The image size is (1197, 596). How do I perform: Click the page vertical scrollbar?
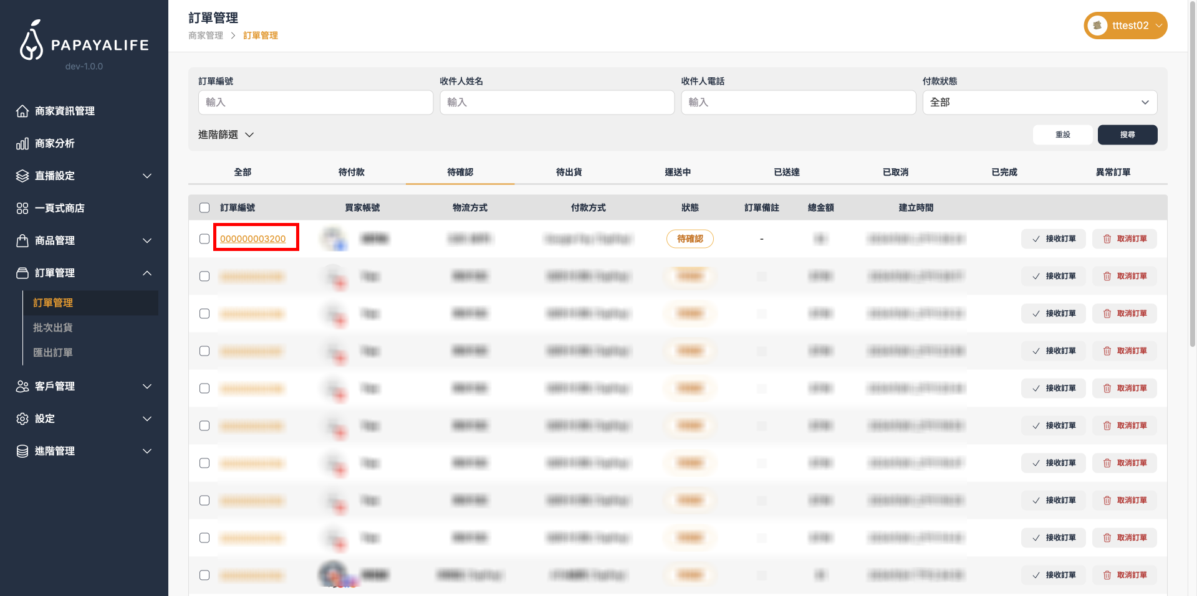click(1193, 187)
